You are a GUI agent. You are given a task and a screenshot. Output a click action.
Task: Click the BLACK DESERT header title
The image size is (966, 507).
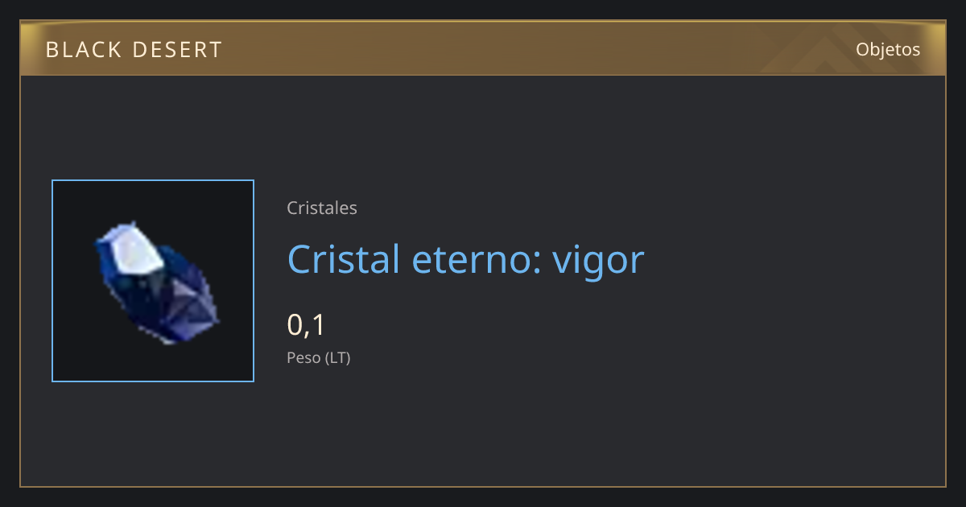[x=134, y=50]
